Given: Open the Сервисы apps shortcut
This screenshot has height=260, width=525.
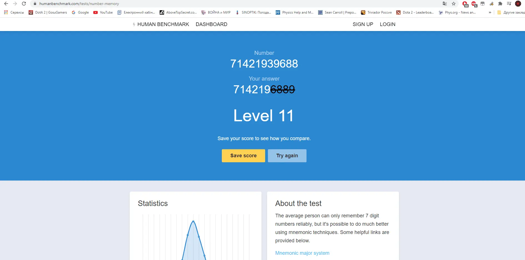Looking at the screenshot, I should 14,12.
